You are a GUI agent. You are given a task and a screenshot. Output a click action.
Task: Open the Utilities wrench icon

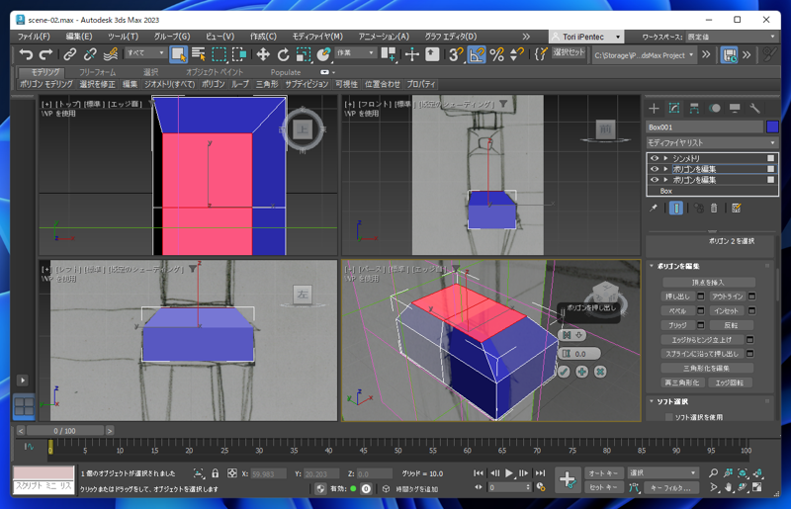point(754,108)
